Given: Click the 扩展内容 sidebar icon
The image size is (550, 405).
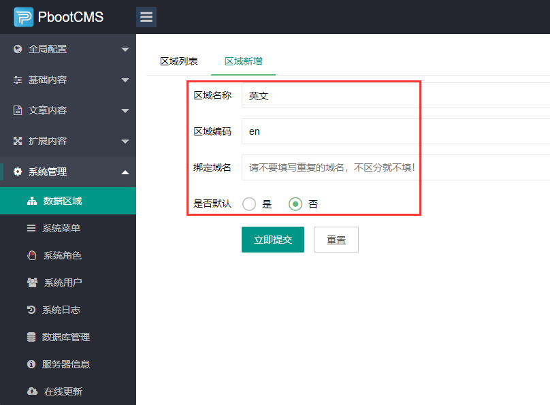Looking at the screenshot, I should pos(16,140).
